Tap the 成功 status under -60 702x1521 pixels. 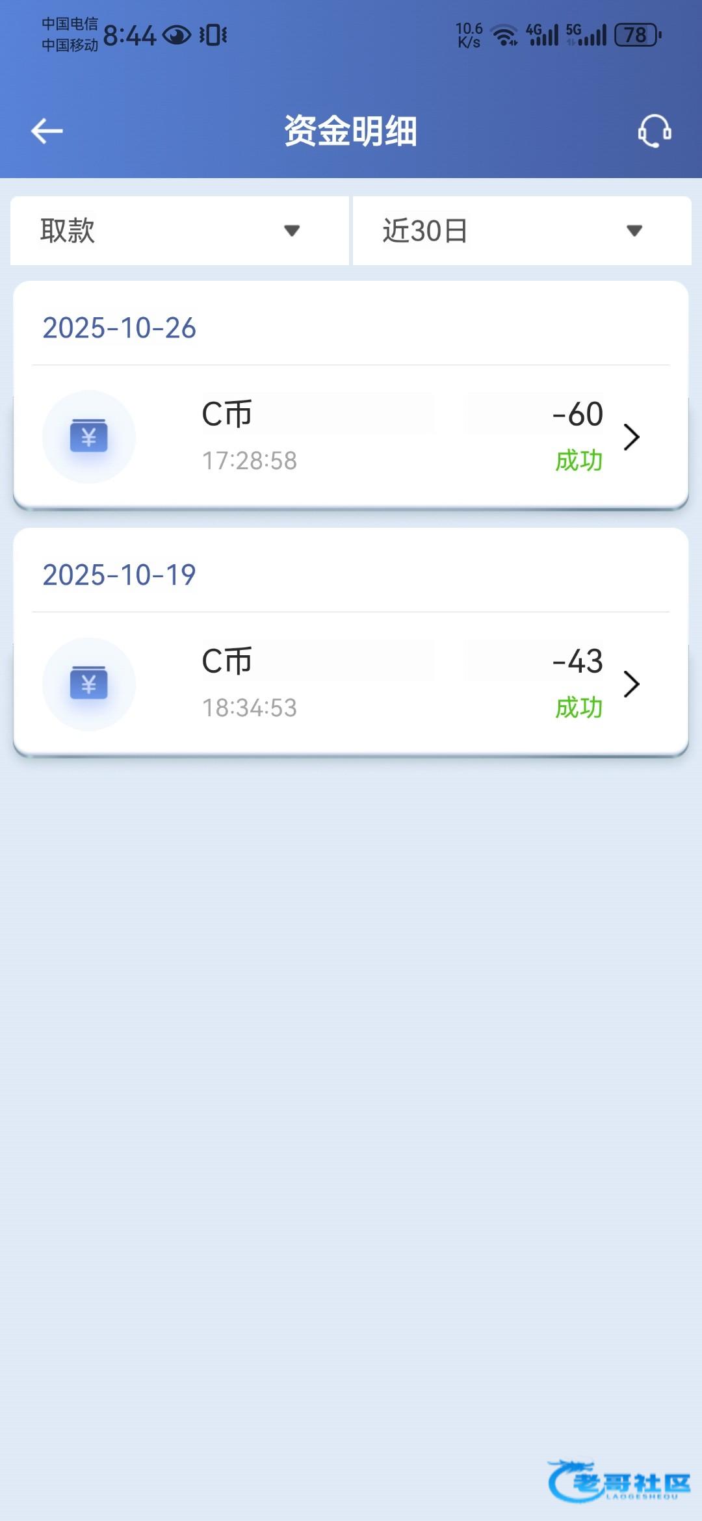point(578,461)
